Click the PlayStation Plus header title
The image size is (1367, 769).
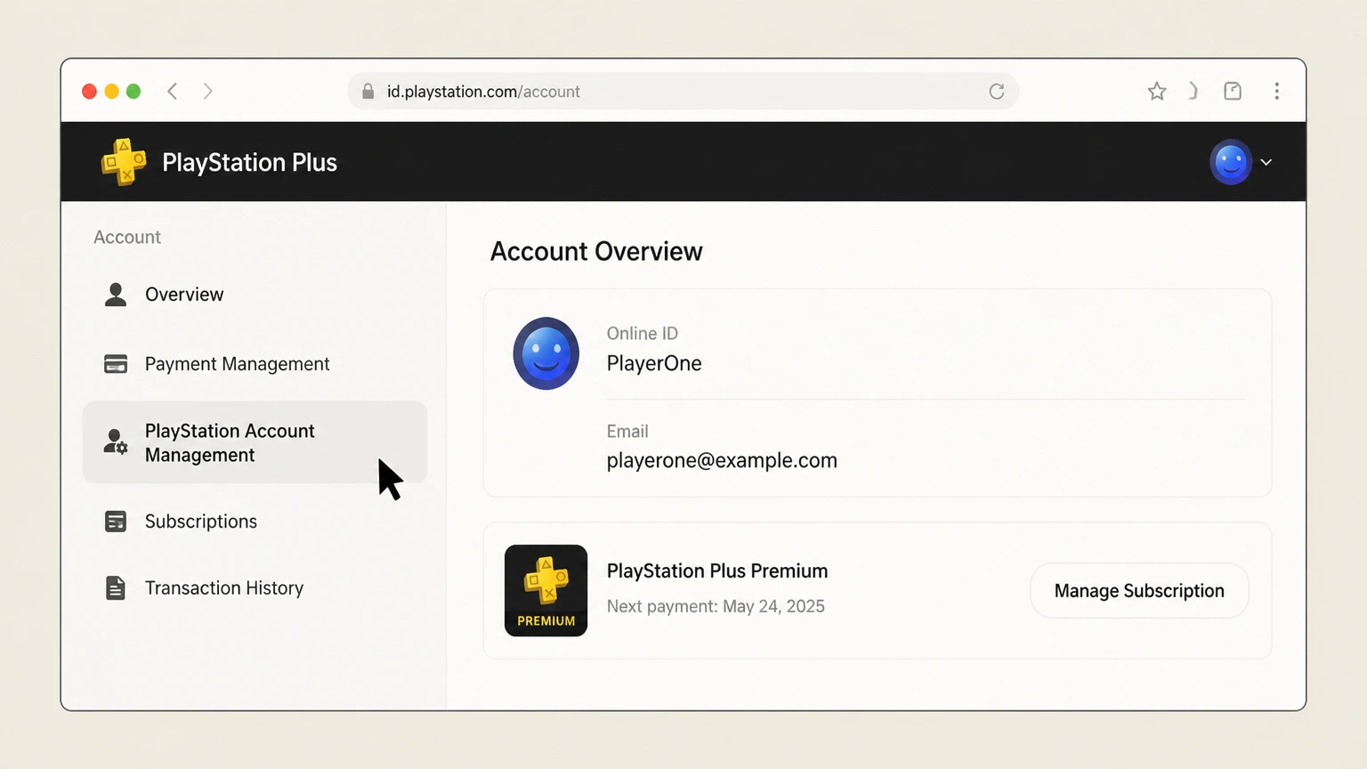click(x=249, y=163)
